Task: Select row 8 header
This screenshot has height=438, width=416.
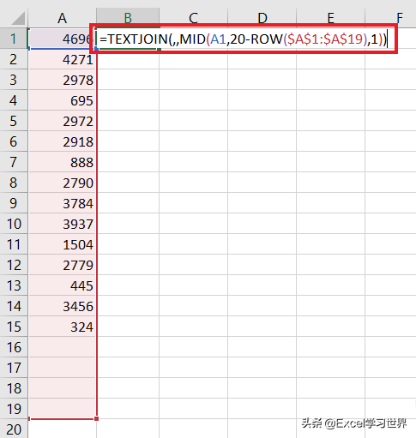Action: point(14,183)
